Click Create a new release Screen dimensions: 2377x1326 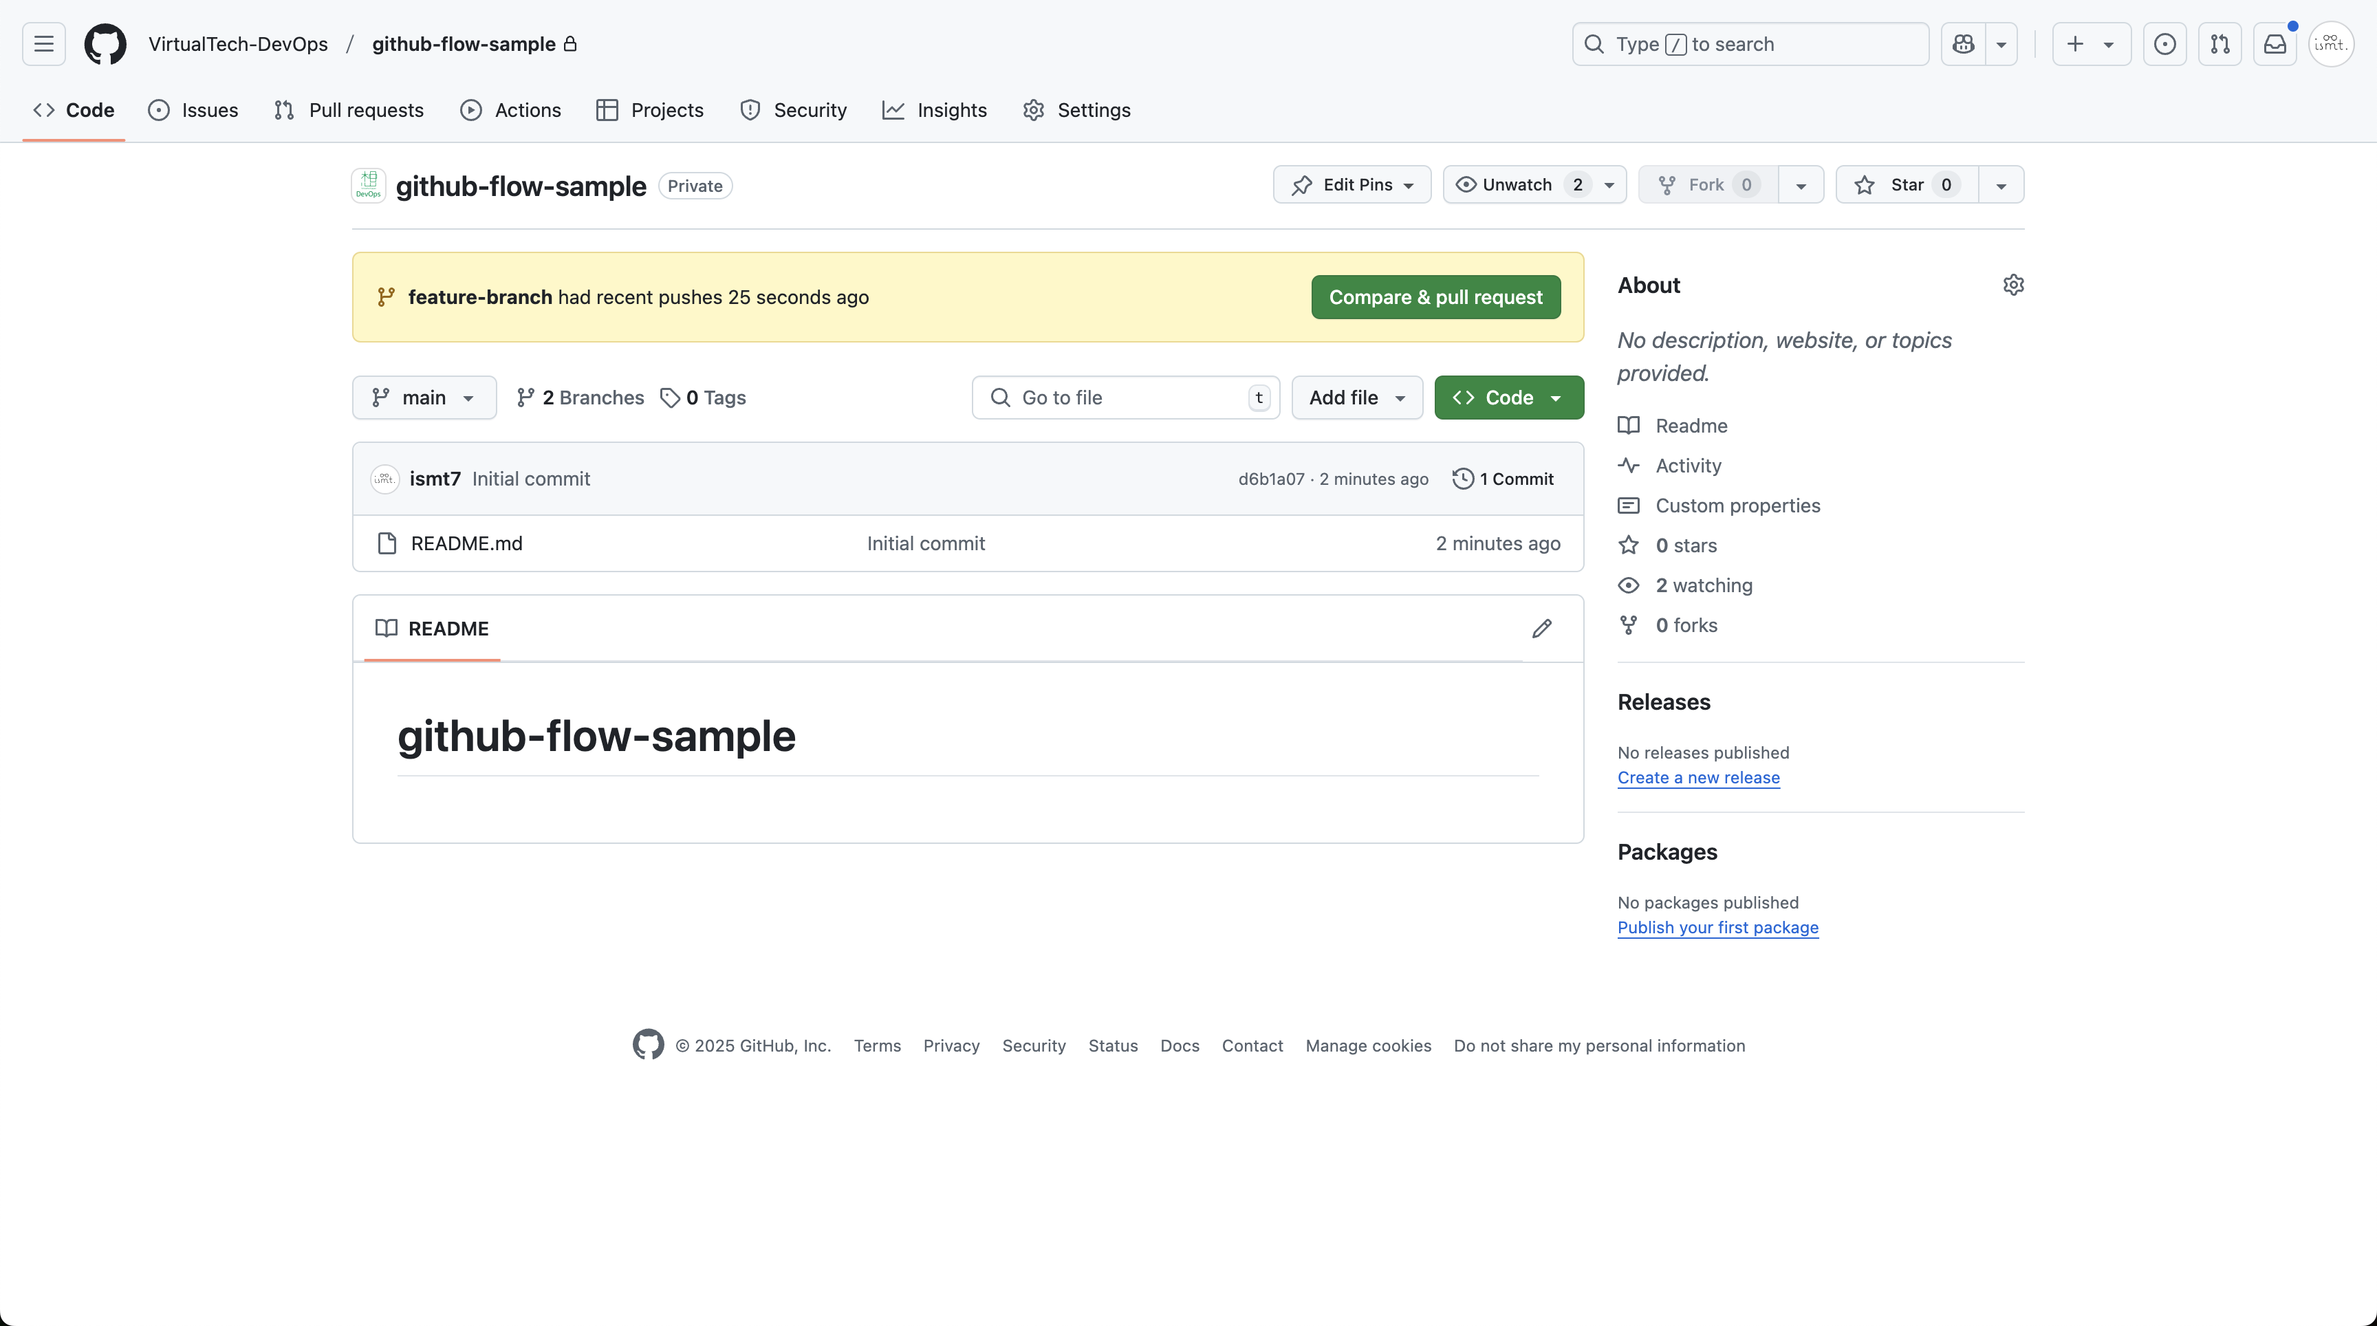1698,778
